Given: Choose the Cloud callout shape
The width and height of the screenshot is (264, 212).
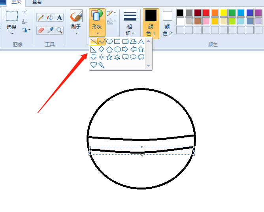Looking at the screenshot, I should pyautogui.click(x=141, y=57).
